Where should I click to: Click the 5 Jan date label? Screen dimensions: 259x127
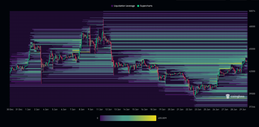[x=55, y=109]
